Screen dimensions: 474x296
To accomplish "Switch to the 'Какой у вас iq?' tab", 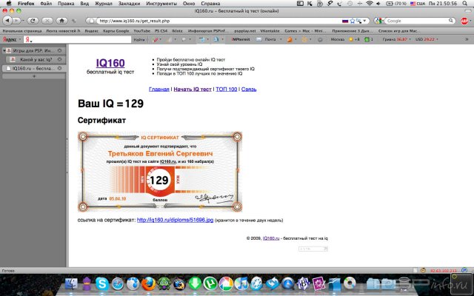I will coord(36,59).
